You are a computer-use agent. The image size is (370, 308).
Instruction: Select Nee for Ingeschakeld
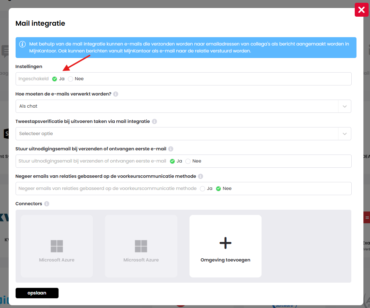[x=70, y=79]
